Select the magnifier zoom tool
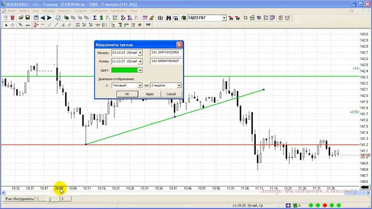The image size is (372, 209). (x=20, y=25)
